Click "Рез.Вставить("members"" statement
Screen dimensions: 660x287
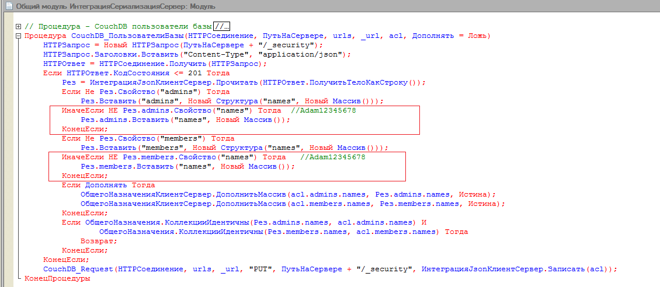pyautogui.click(x=234, y=148)
